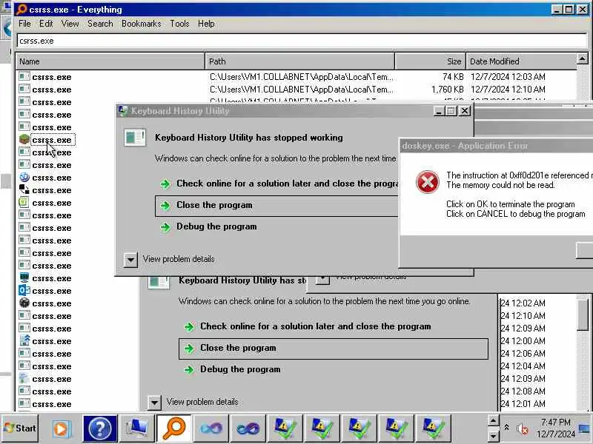
Task: Select the csrss.exe entry with black squares icon
Action: pyautogui.click(x=45, y=190)
